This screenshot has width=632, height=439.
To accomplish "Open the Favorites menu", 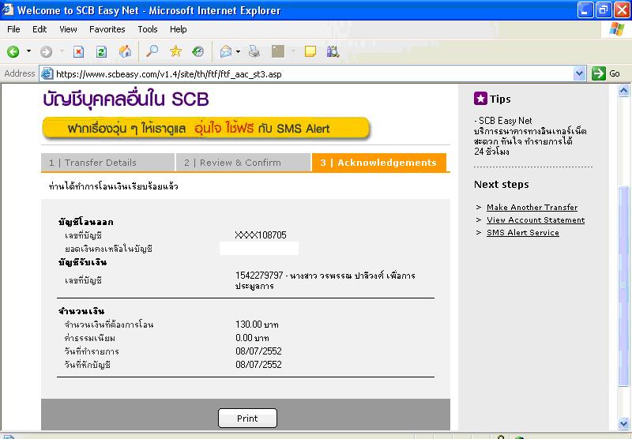I will coord(107,29).
